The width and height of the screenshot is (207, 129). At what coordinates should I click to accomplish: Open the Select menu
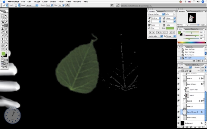[x=53, y=2]
